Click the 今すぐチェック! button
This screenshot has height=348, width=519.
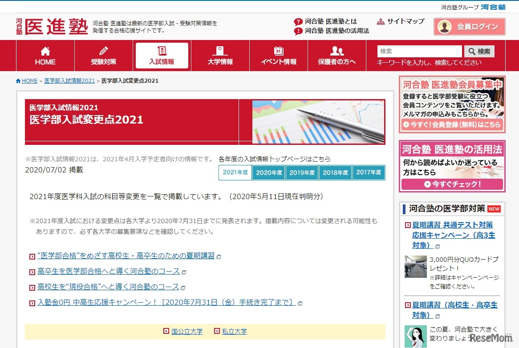coord(452,184)
